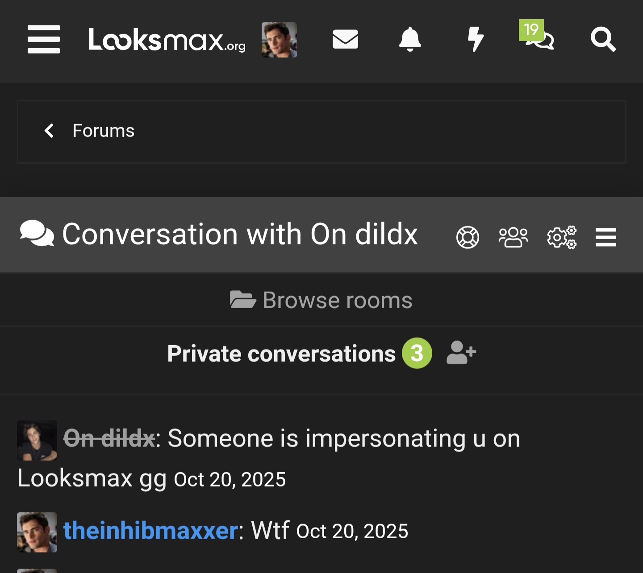This screenshot has height=573, width=643.
Task: Click the green 3 unread badge
Action: point(417,354)
